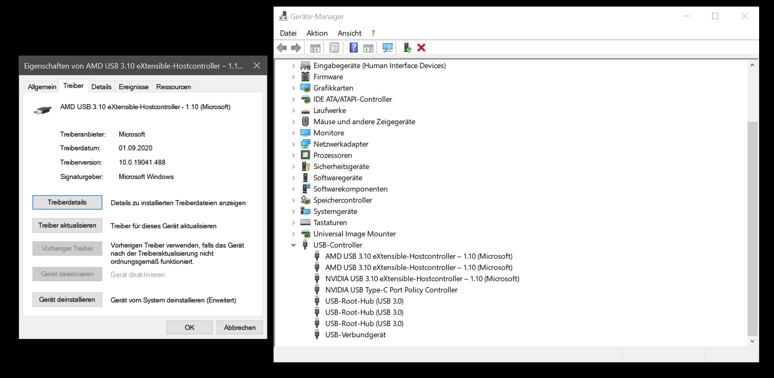The image size is (774, 378).
Task: Switch to the Ressourcen tab
Action: (174, 87)
